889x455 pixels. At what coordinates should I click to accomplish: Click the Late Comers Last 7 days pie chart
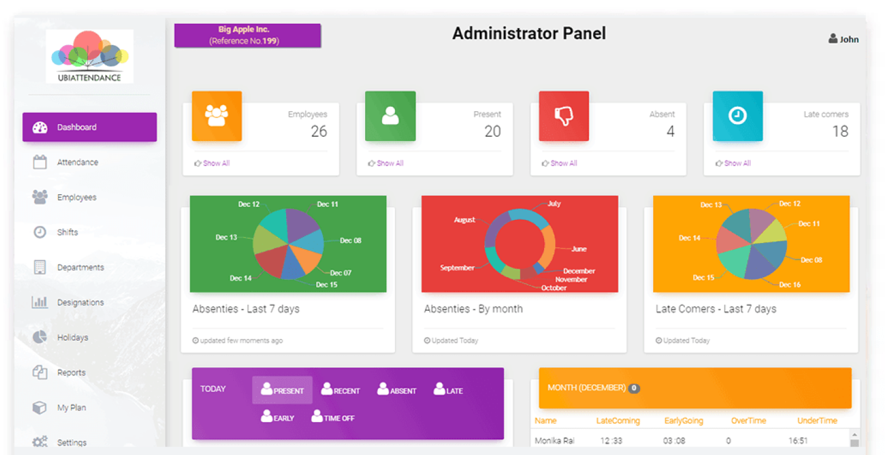751,244
